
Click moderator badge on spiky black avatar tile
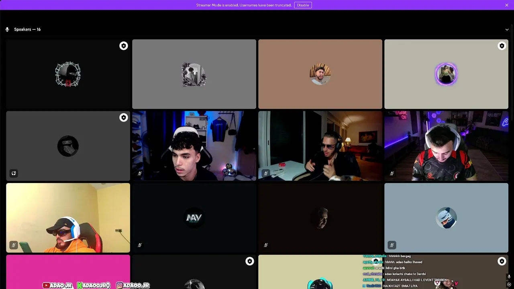[124, 46]
